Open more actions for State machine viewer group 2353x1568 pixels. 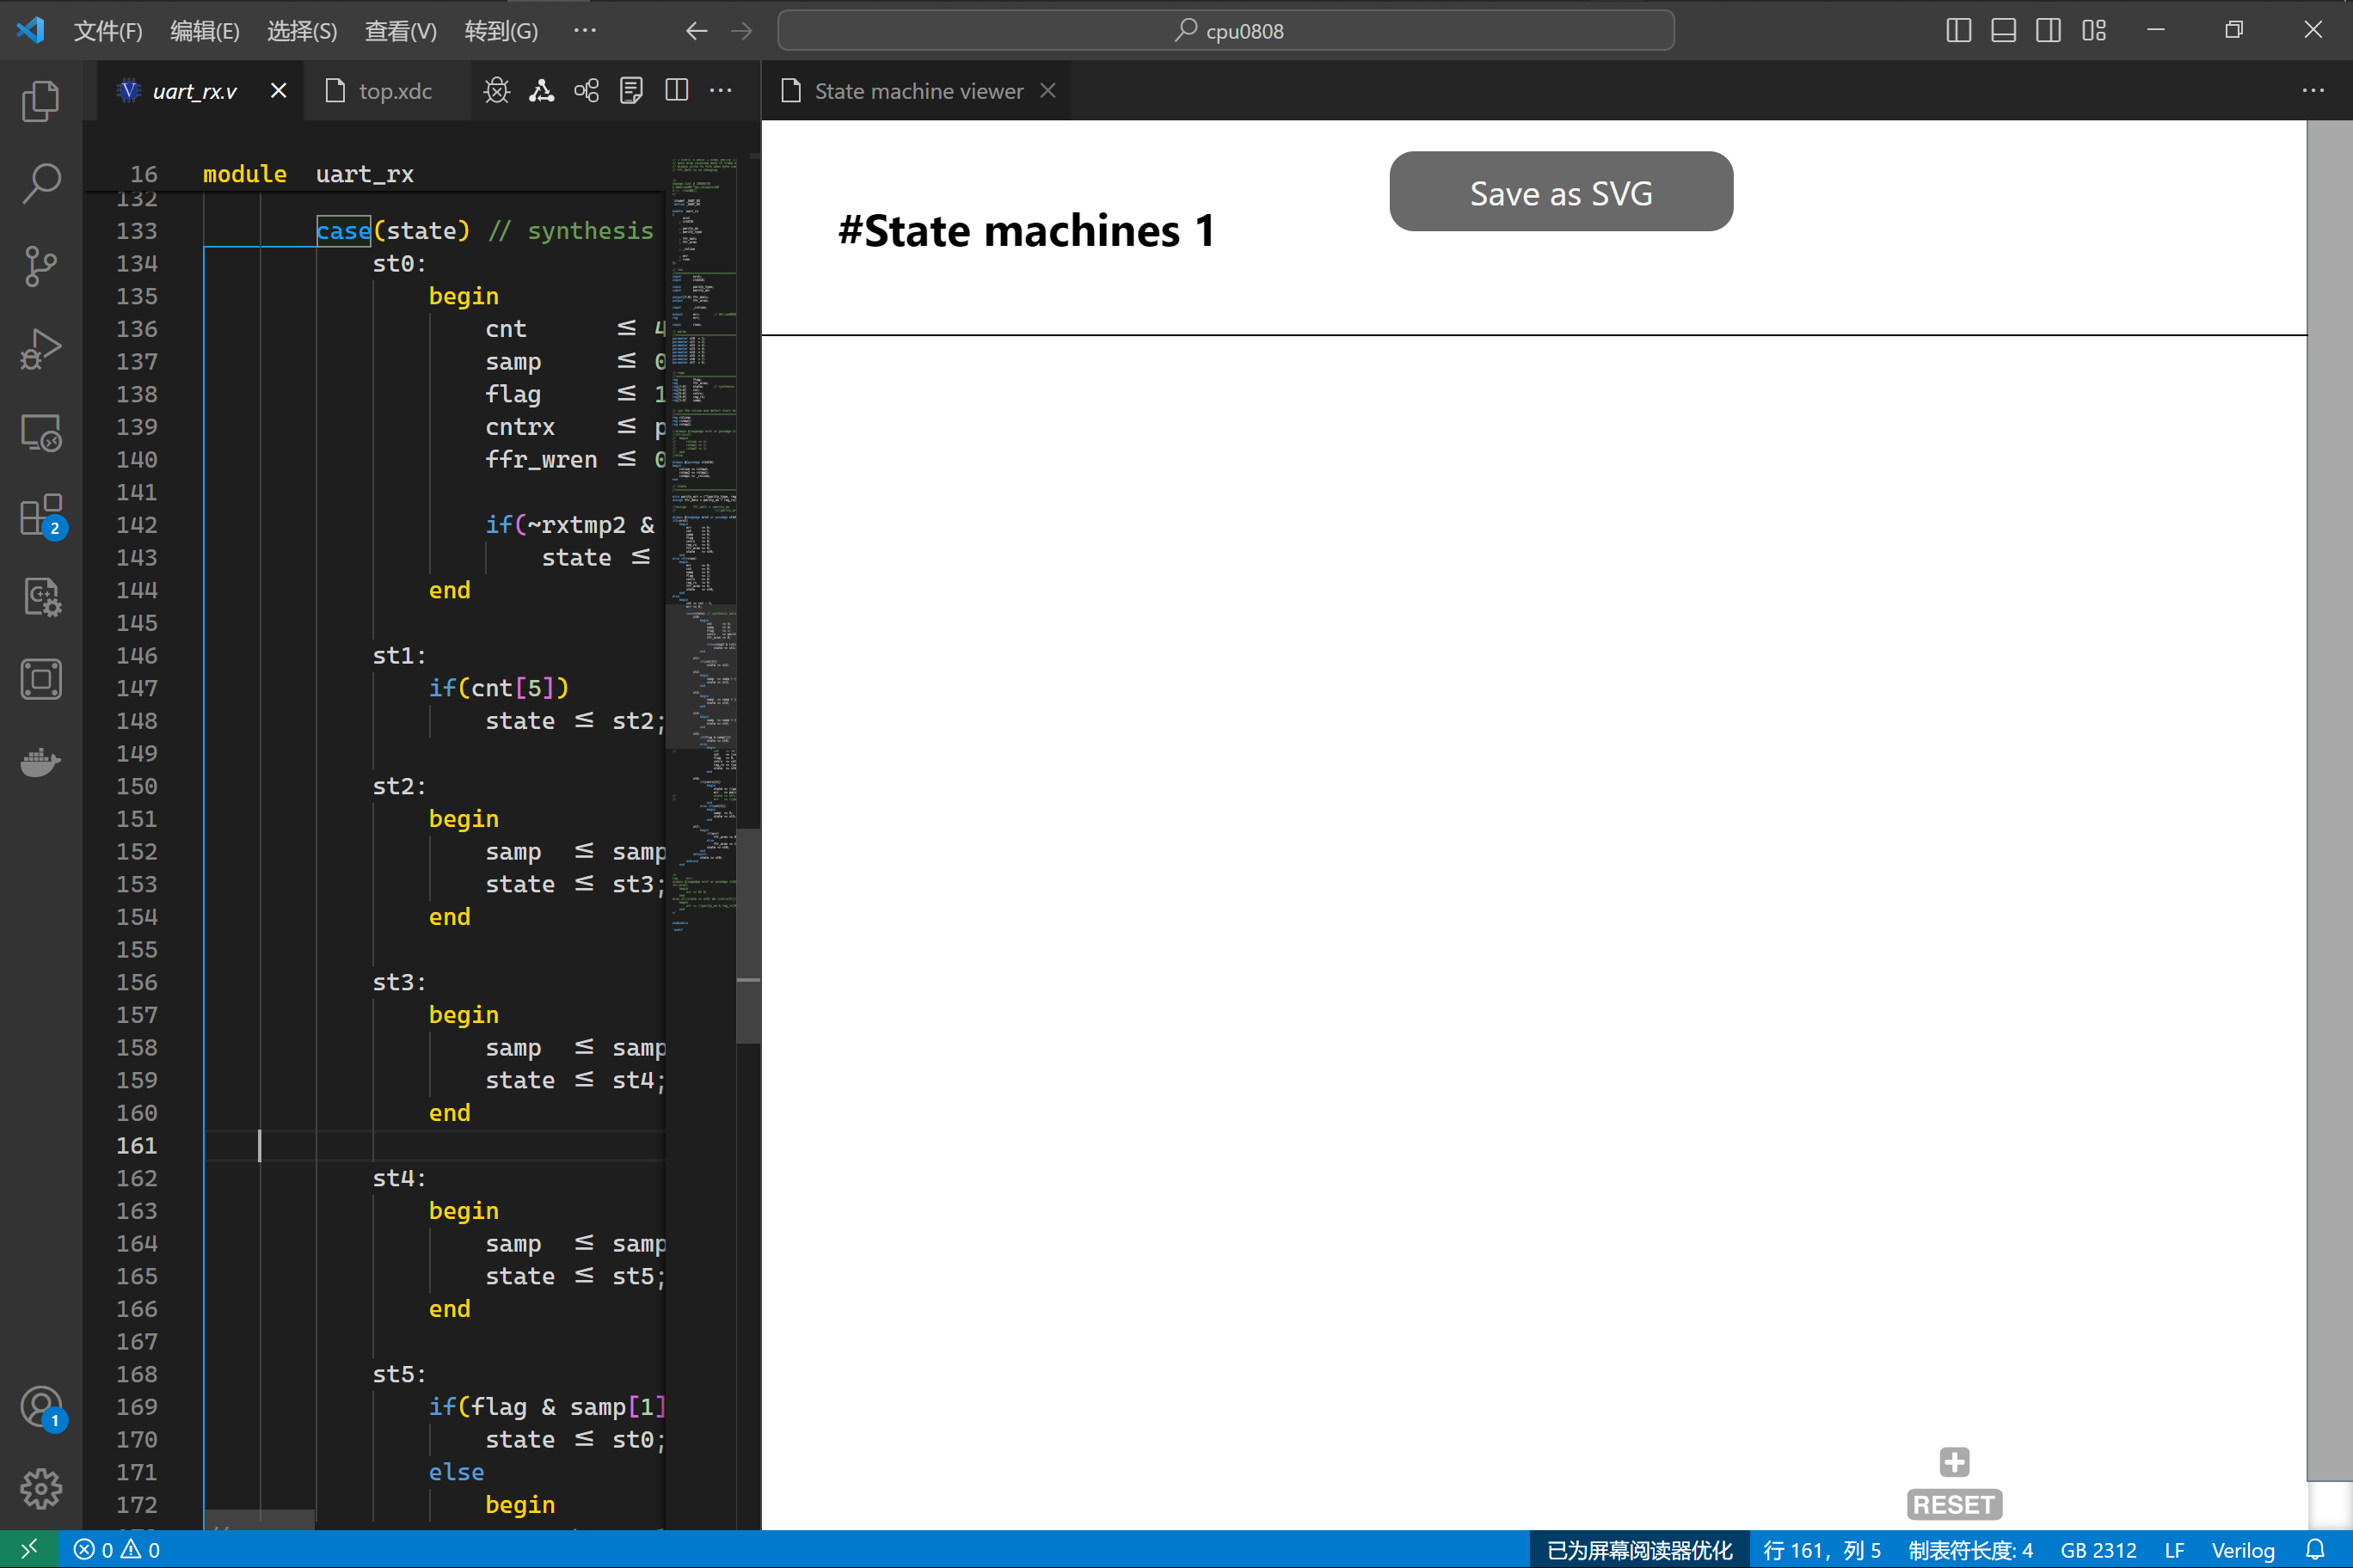pyautogui.click(x=2314, y=90)
